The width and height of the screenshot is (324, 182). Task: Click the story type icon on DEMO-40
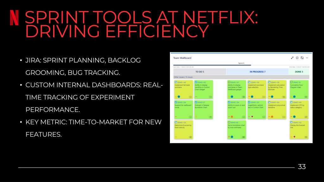click(229, 122)
